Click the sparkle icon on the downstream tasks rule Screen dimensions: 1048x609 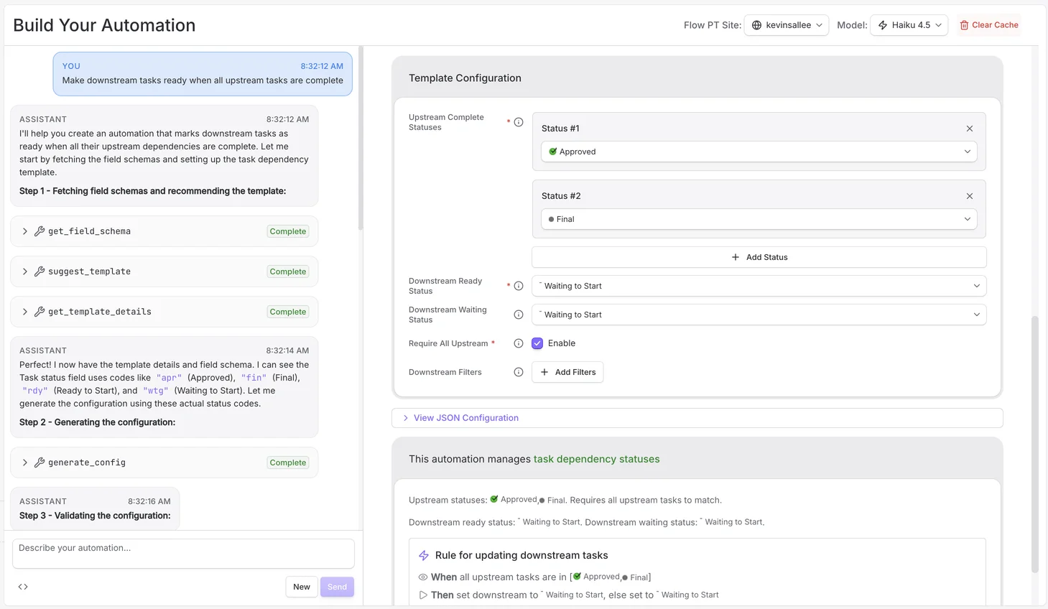point(422,555)
